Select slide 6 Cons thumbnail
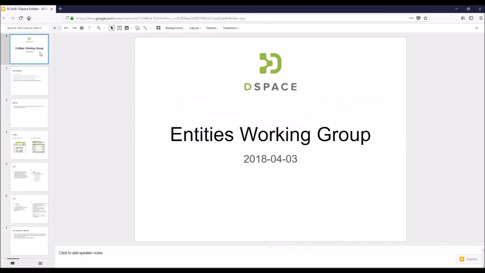The image size is (485, 273). pos(29,209)
